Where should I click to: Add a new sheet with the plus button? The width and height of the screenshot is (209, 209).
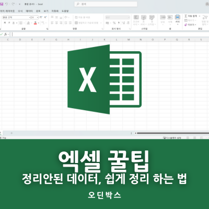pyautogui.click(x=11, y=133)
